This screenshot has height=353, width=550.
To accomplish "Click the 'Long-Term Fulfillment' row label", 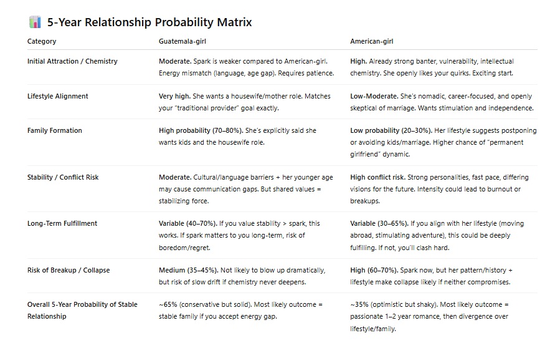I will (62, 223).
